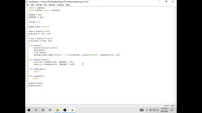Close the myGame.py IDLE window
The height and width of the screenshot is (113, 202).
pos(173,2)
